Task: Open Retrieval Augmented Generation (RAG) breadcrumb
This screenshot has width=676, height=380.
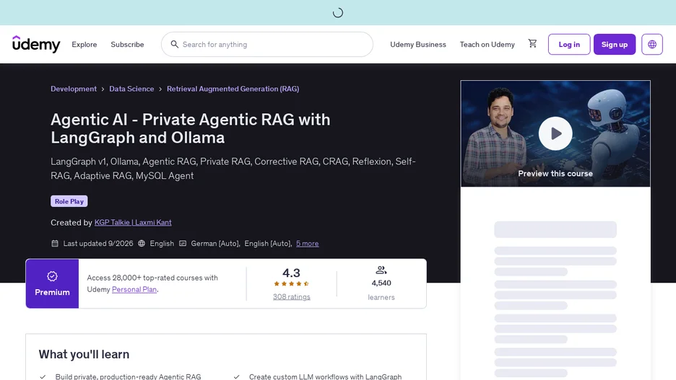Action: (x=233, y=89)
